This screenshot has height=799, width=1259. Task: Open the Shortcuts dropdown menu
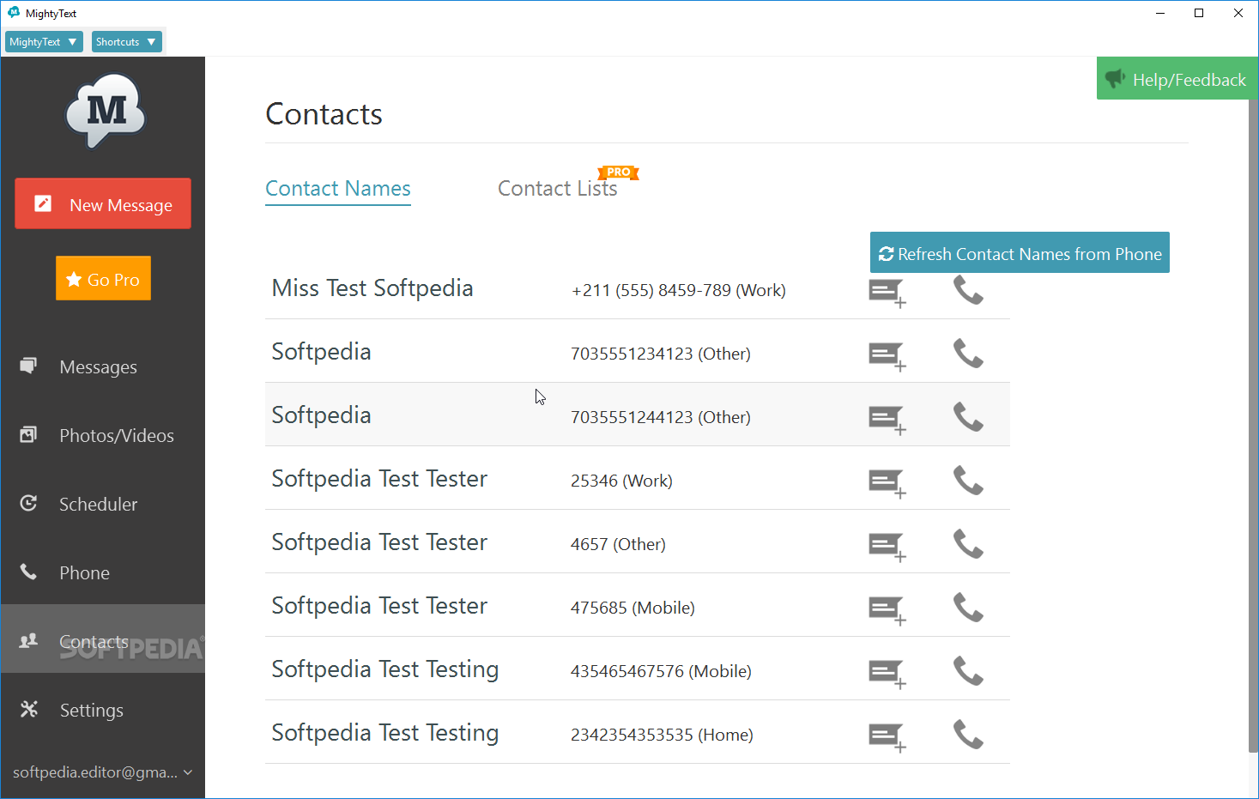(126, 41)
